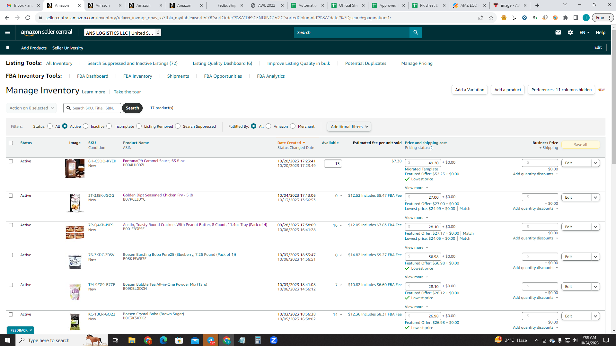Open a new browser tab

[537, 5]
